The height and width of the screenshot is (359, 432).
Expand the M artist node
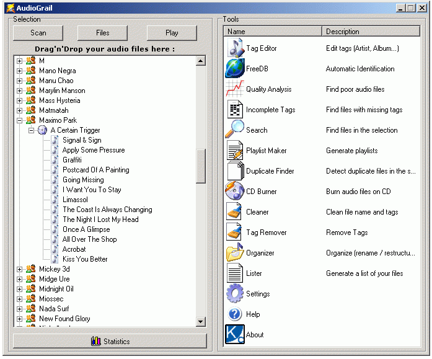[19, 61]
